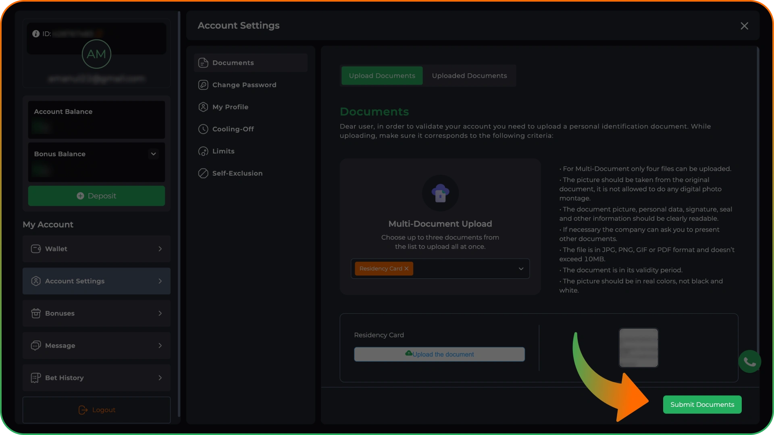The height and width of the screenshot is (435, 774).
Task: Click the Logout button
Action: pos(96,410)
